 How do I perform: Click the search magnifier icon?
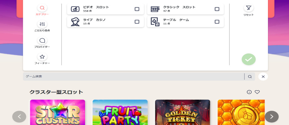[x=250, y=77]
